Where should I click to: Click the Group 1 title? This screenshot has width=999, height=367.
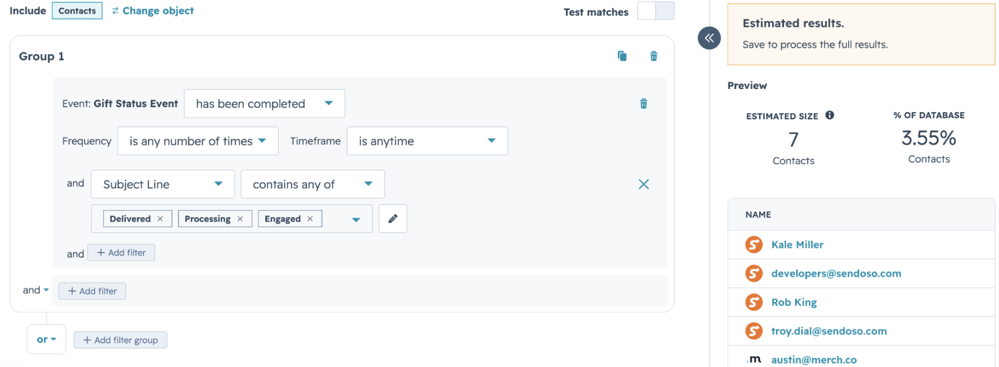tap(41, 56)
